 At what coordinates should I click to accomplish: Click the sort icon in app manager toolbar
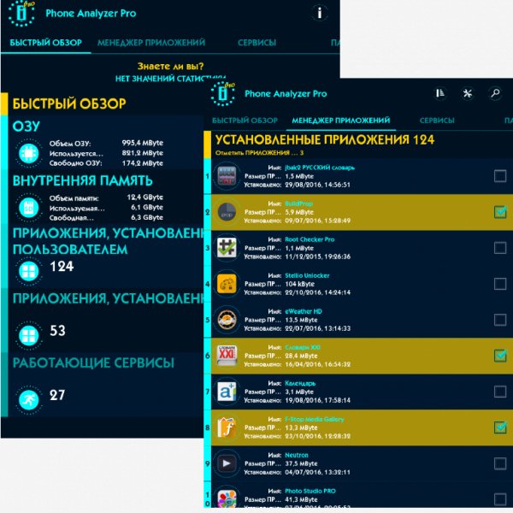[x=440, y=93]
